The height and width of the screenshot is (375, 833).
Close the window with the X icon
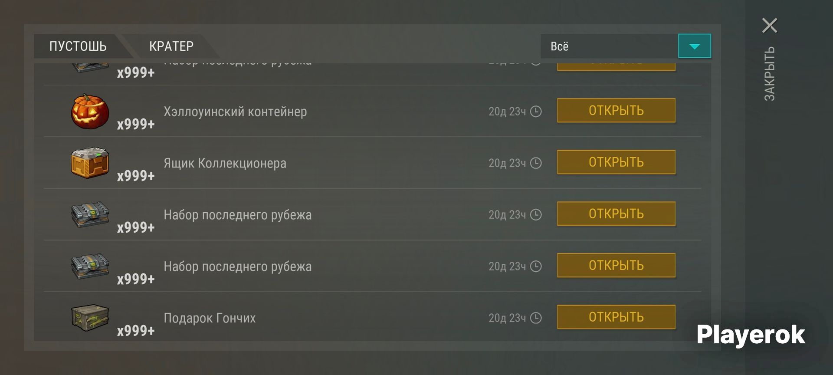pyautogui.click(x=770, y=25)
